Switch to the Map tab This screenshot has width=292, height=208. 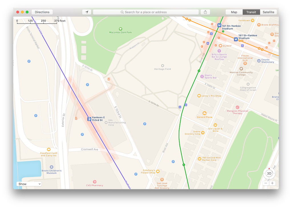[234, 12]
